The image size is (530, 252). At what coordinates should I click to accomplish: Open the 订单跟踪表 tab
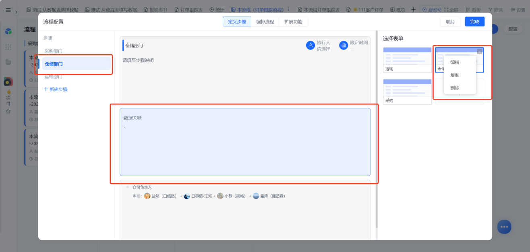(x=188, y=9)
